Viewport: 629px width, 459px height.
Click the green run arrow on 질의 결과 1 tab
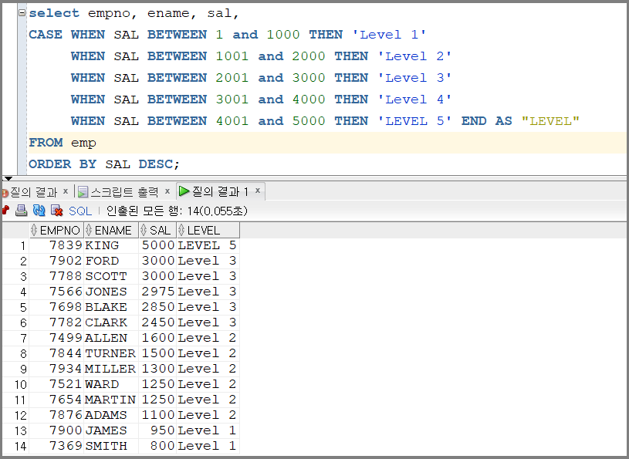pos(185,191)
